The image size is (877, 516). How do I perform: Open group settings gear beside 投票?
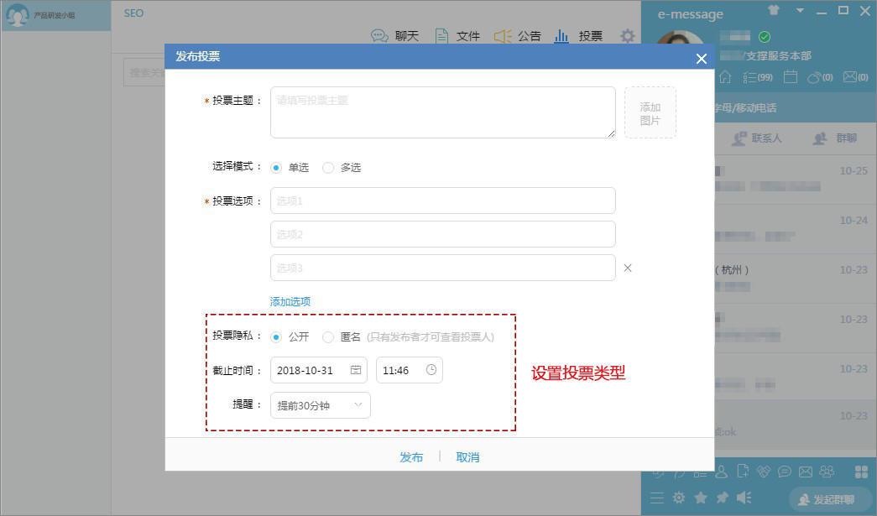pyautogui.click(x=628, y=36)
